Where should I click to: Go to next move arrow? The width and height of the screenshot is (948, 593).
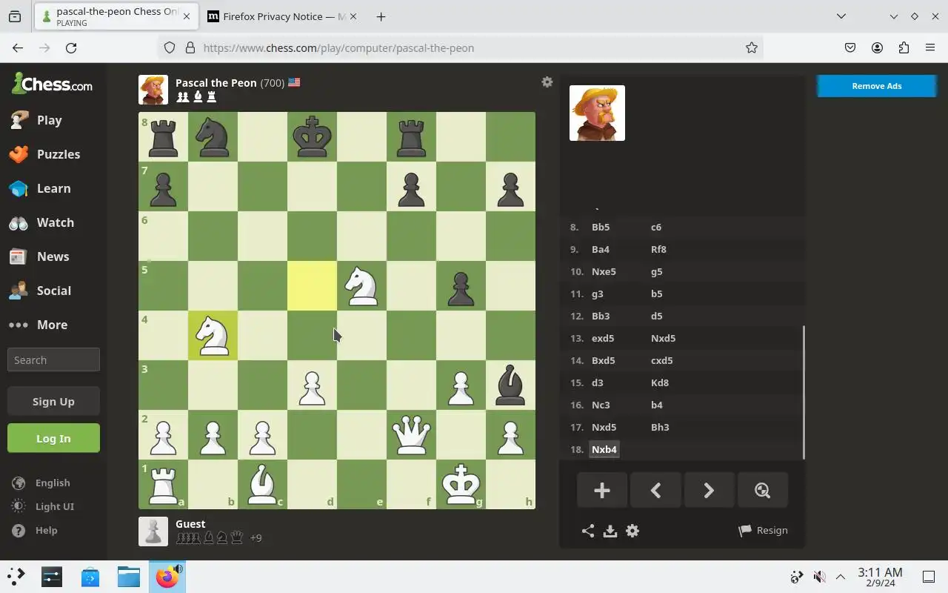(709, 490)
